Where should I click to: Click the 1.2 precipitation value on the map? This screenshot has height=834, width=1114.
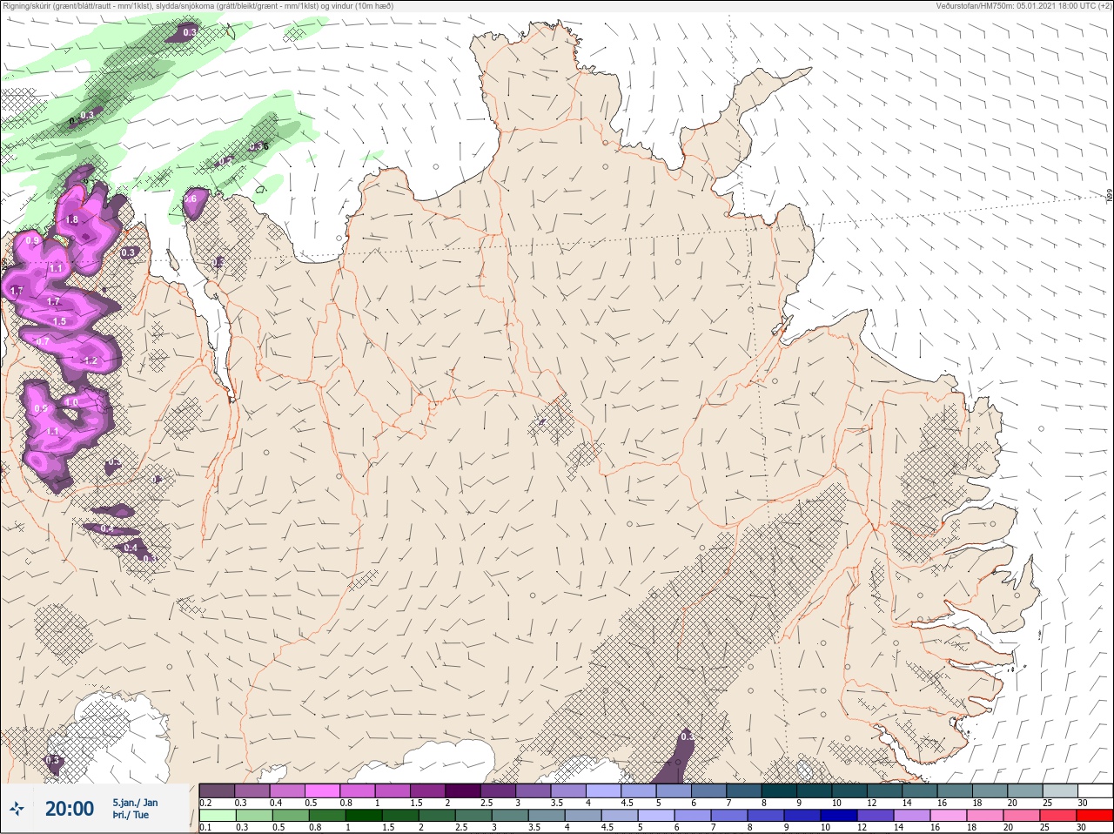coord(91,360)
